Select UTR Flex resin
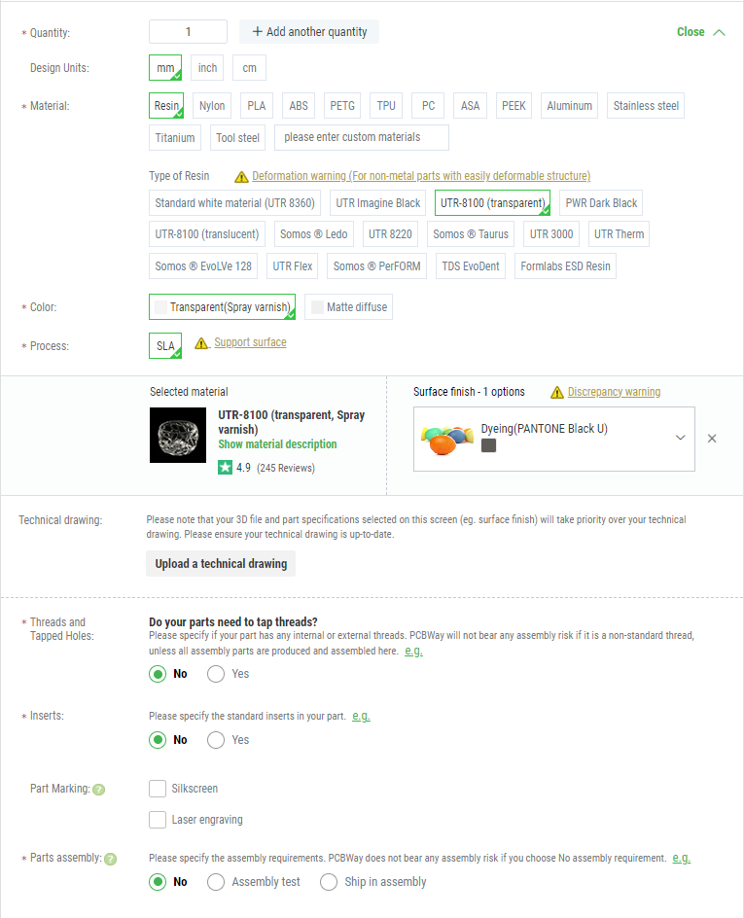Viewport: 744px width, 918px height. tap(293, 266)
